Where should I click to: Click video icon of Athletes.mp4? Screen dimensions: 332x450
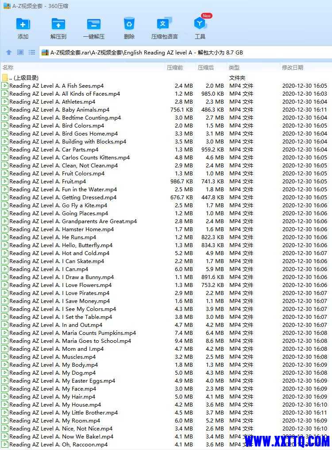pos(5,101)
